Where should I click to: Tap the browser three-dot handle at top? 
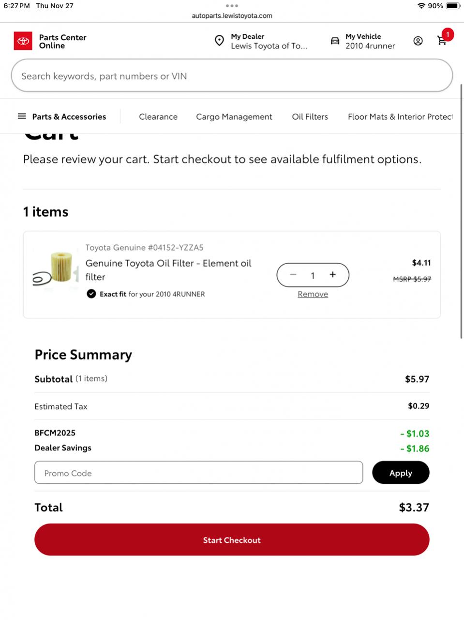232,6
